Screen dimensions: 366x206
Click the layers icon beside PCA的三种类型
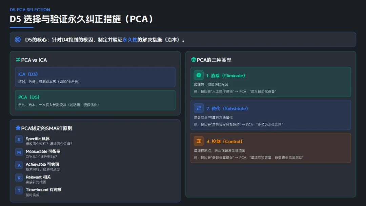click(x=194, y=60)
